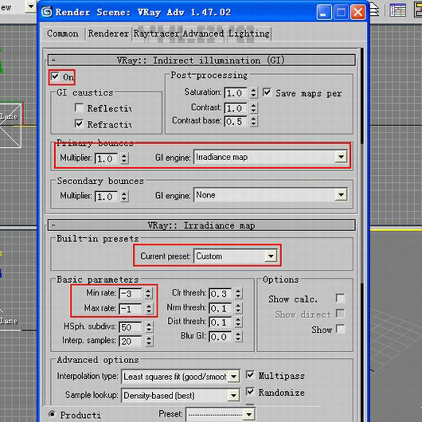Open the Advanced Lighting tab
This screenshot has height=422, width=422.
pyautogui.click(x=226, y=33)
